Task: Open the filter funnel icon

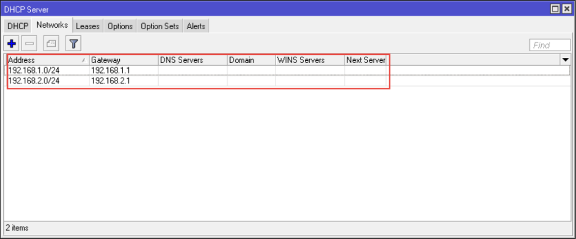Action: (x=73, y=44)
